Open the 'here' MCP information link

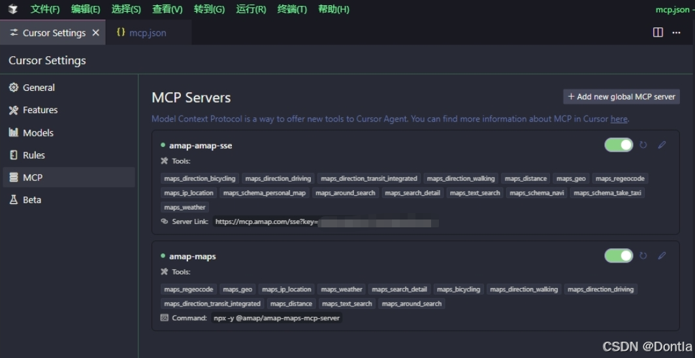pos(619,119)
